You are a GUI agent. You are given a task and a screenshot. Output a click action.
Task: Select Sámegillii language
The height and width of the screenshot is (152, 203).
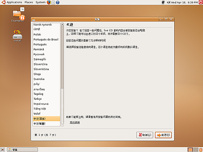pos(46,59)
